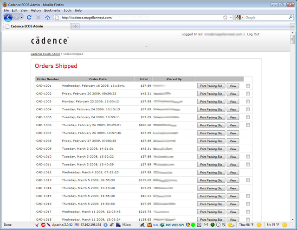The height and width of the screenshot is (230, 297).
Task: Click the $428.68 total for CAD-1006
Action: coord(145,125)
